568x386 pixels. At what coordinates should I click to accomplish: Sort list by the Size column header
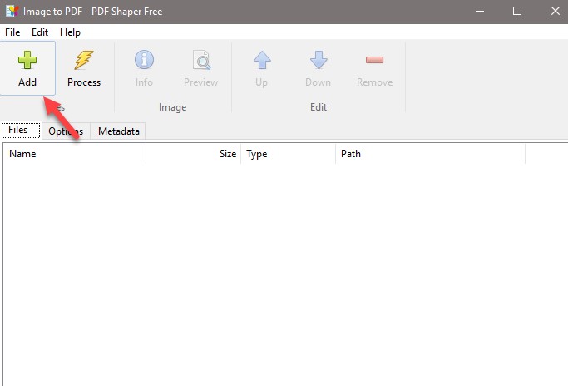click(x=194, y=154)
